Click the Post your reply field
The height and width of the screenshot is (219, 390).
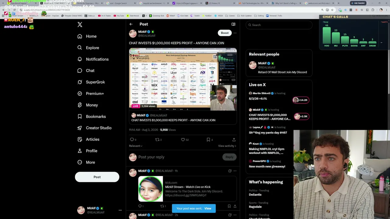coord(179,157)
